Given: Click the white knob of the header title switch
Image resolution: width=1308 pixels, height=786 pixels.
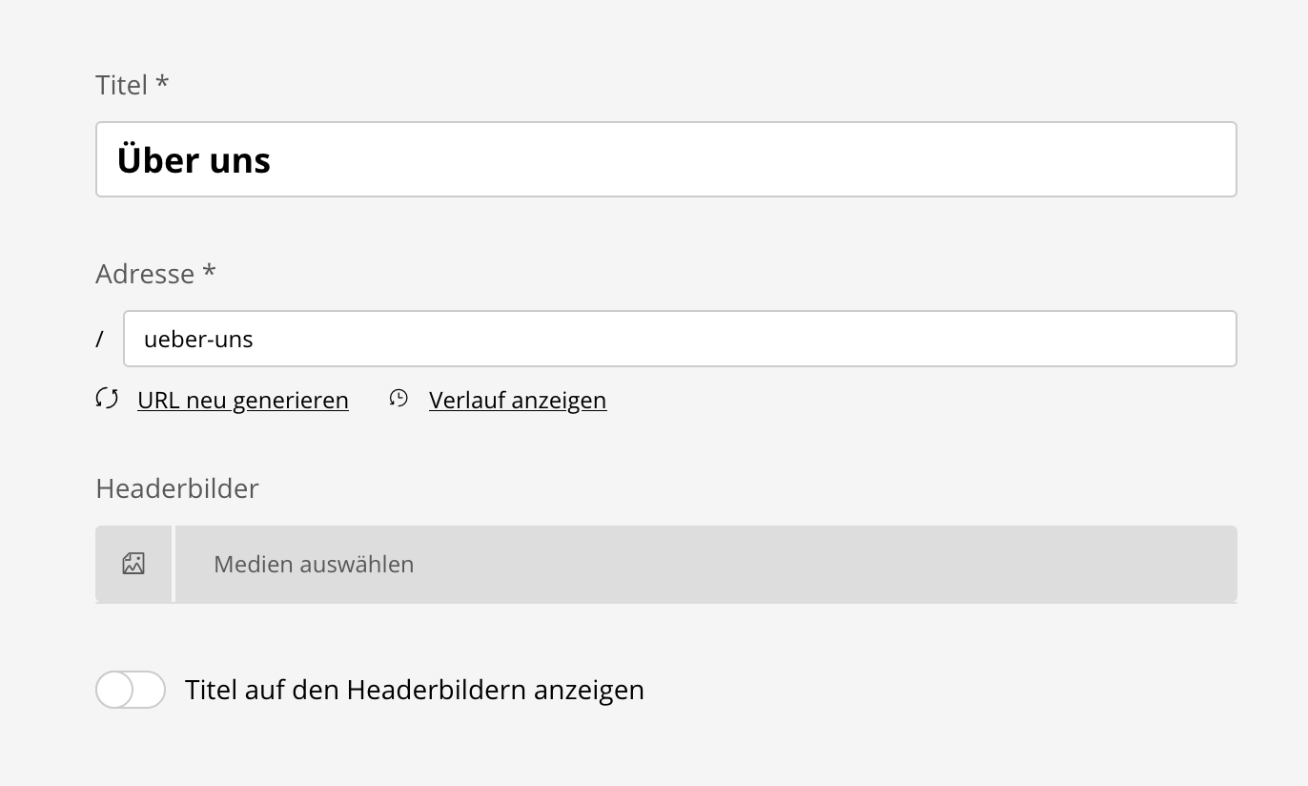Looking at the screenshot, I should click(115, 690).
